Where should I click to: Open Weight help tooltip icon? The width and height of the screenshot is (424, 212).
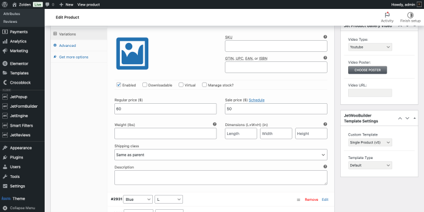(x=214, y=124)
